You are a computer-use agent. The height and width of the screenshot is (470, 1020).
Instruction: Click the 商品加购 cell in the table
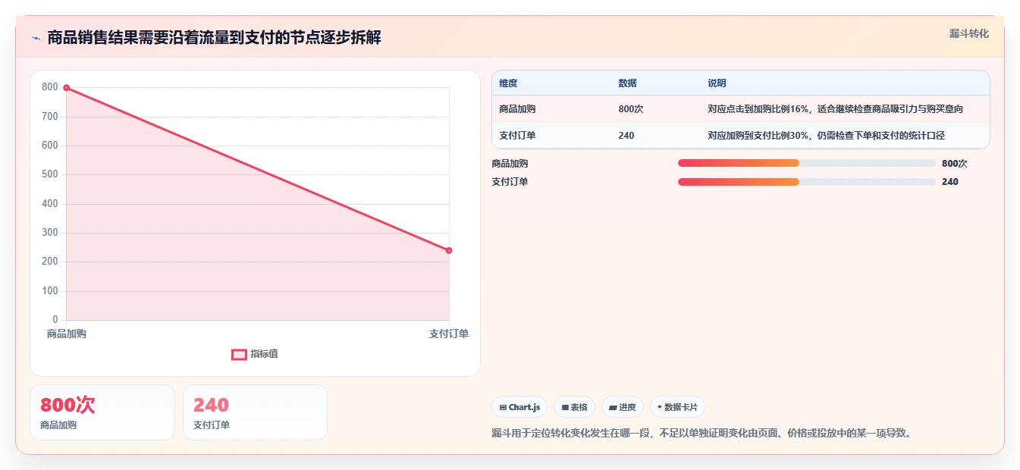(517, 109)
